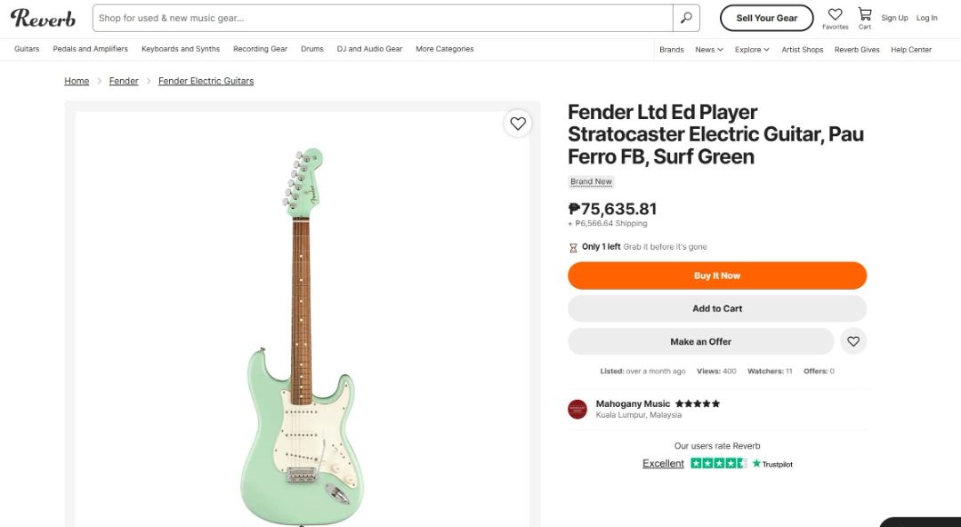Screen dimensions: 961x527
Task: Expand the News dropdown
Action: (709, 50)
